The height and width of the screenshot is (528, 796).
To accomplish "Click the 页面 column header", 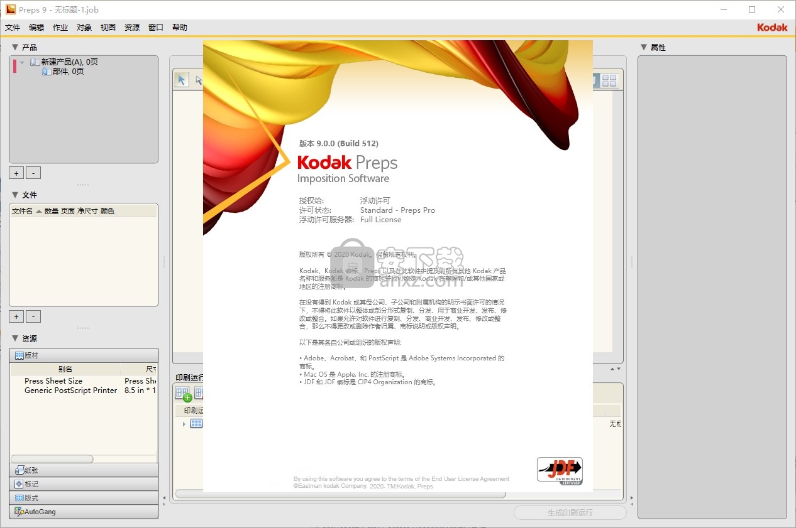I will click(68, 212).
